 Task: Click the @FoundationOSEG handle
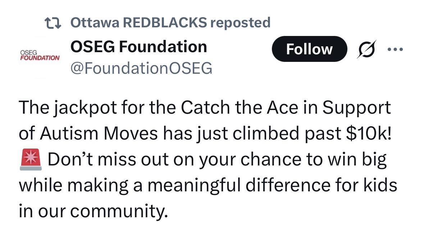pos(141,68)
